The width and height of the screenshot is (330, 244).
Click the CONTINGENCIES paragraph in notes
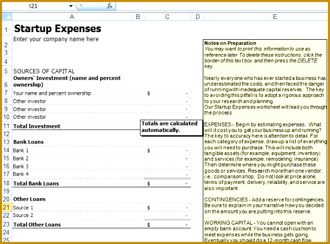pyautogui.click(x=264, y=205)
